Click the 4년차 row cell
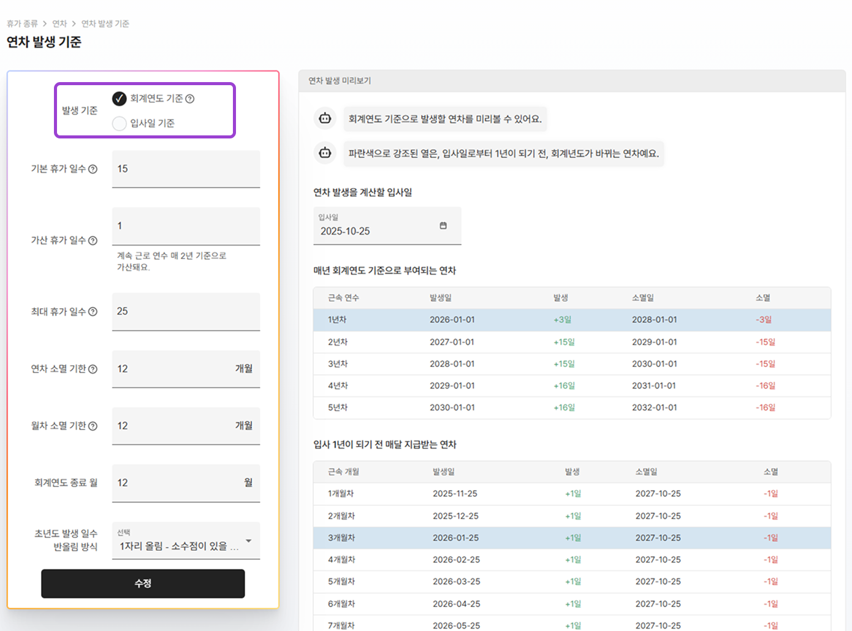 click(338, 386)
